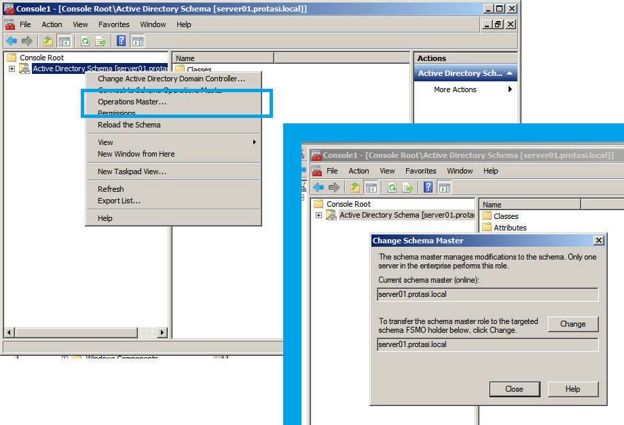Open Window menu in second console
The height and width of the screenshot is (425, 624).
[x=460, y=171]
